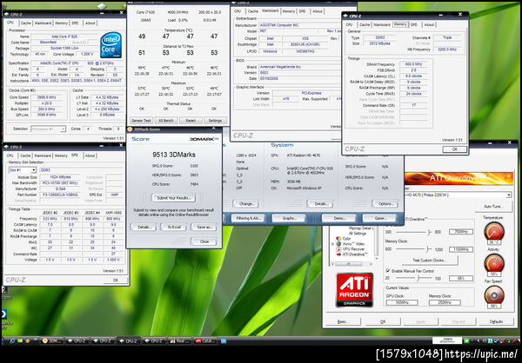The width and height of the screenshot is (522, 363).
Task: Click Test Custom Clocks button
Action: tap(429, 261)
